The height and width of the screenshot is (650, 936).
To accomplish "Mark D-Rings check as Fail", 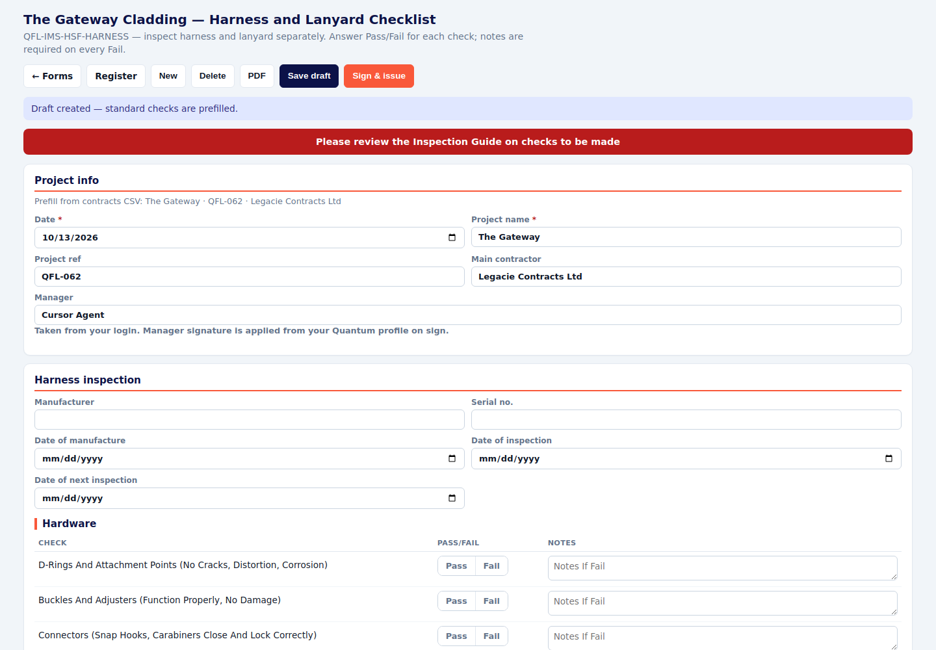I will 491,566.
